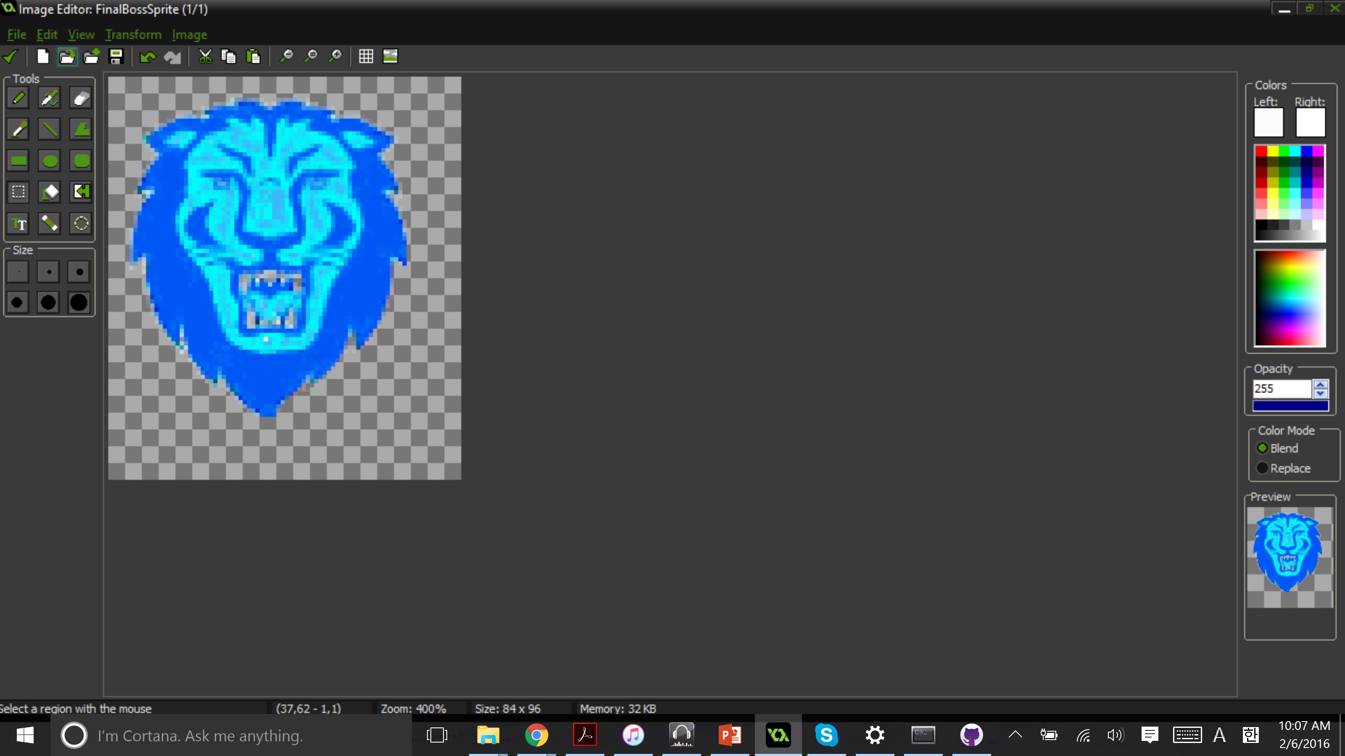Screen dimensions: 1345x756
Task: Select the Blend color mode
Action: (1262, 448)
